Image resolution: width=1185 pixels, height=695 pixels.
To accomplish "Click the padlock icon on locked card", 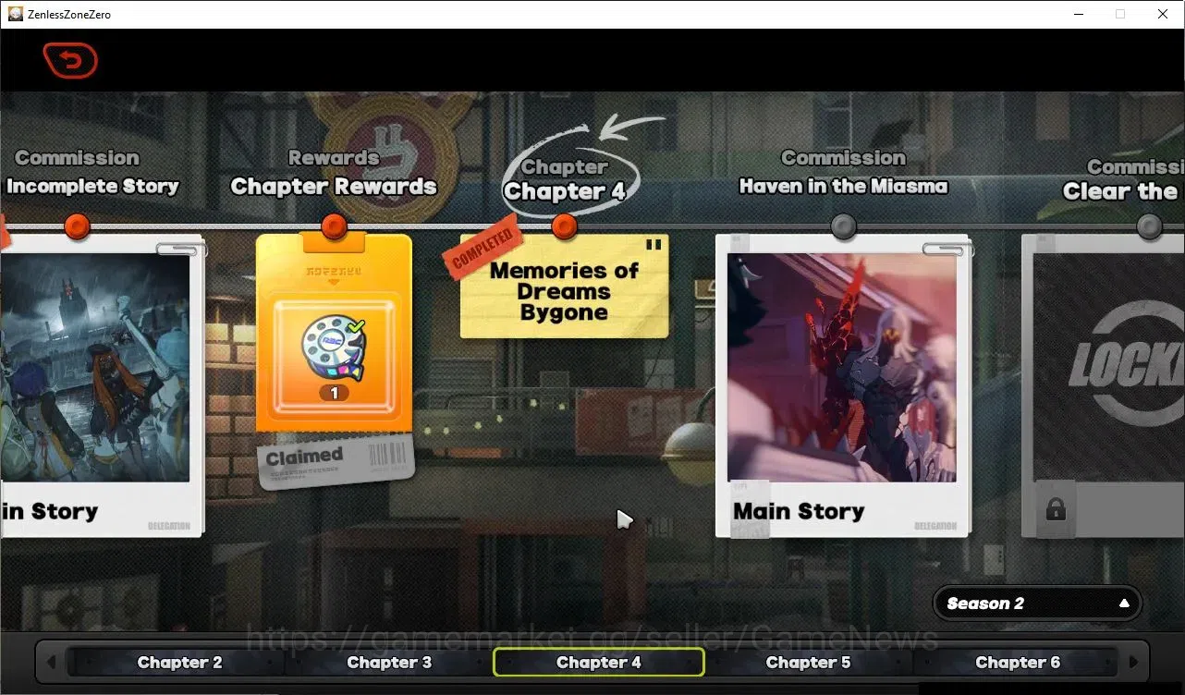I will point(1055,509).
